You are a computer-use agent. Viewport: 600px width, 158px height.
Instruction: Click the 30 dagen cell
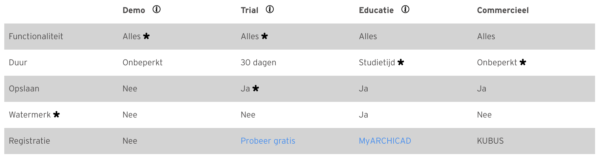tap(258, 63)
